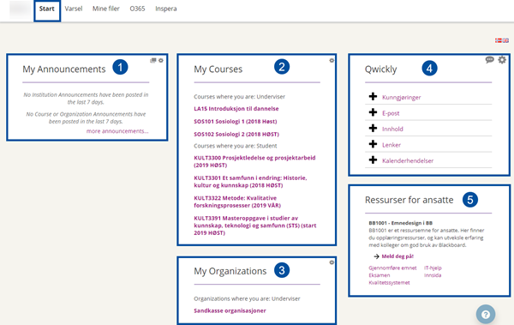Open KULT3391 Masteroppgave course link
The image size is (514, 325).
(255, 226)
